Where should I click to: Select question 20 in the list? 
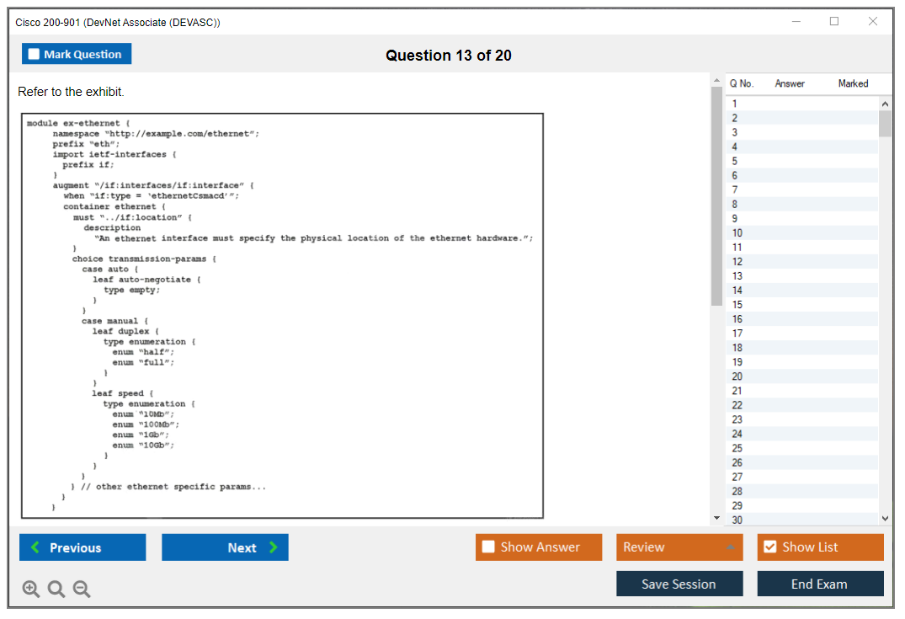[x=737, y=376]
